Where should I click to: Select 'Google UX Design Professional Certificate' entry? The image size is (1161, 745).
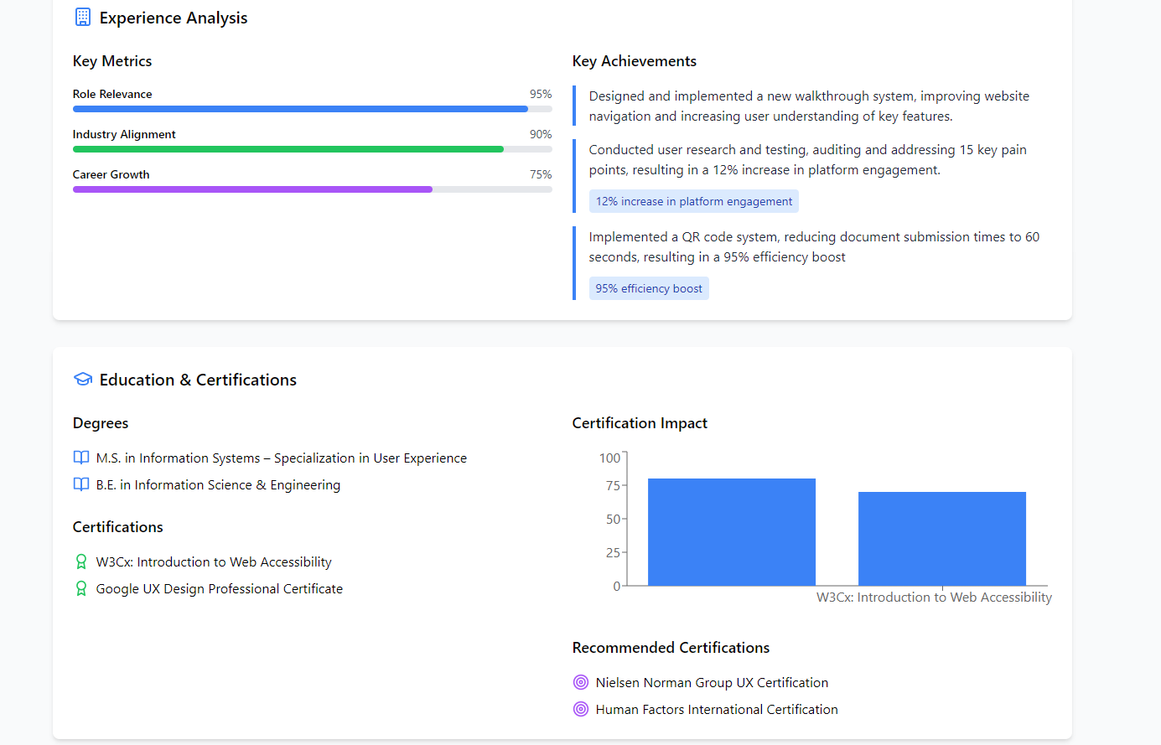click(x=220, y=588)
